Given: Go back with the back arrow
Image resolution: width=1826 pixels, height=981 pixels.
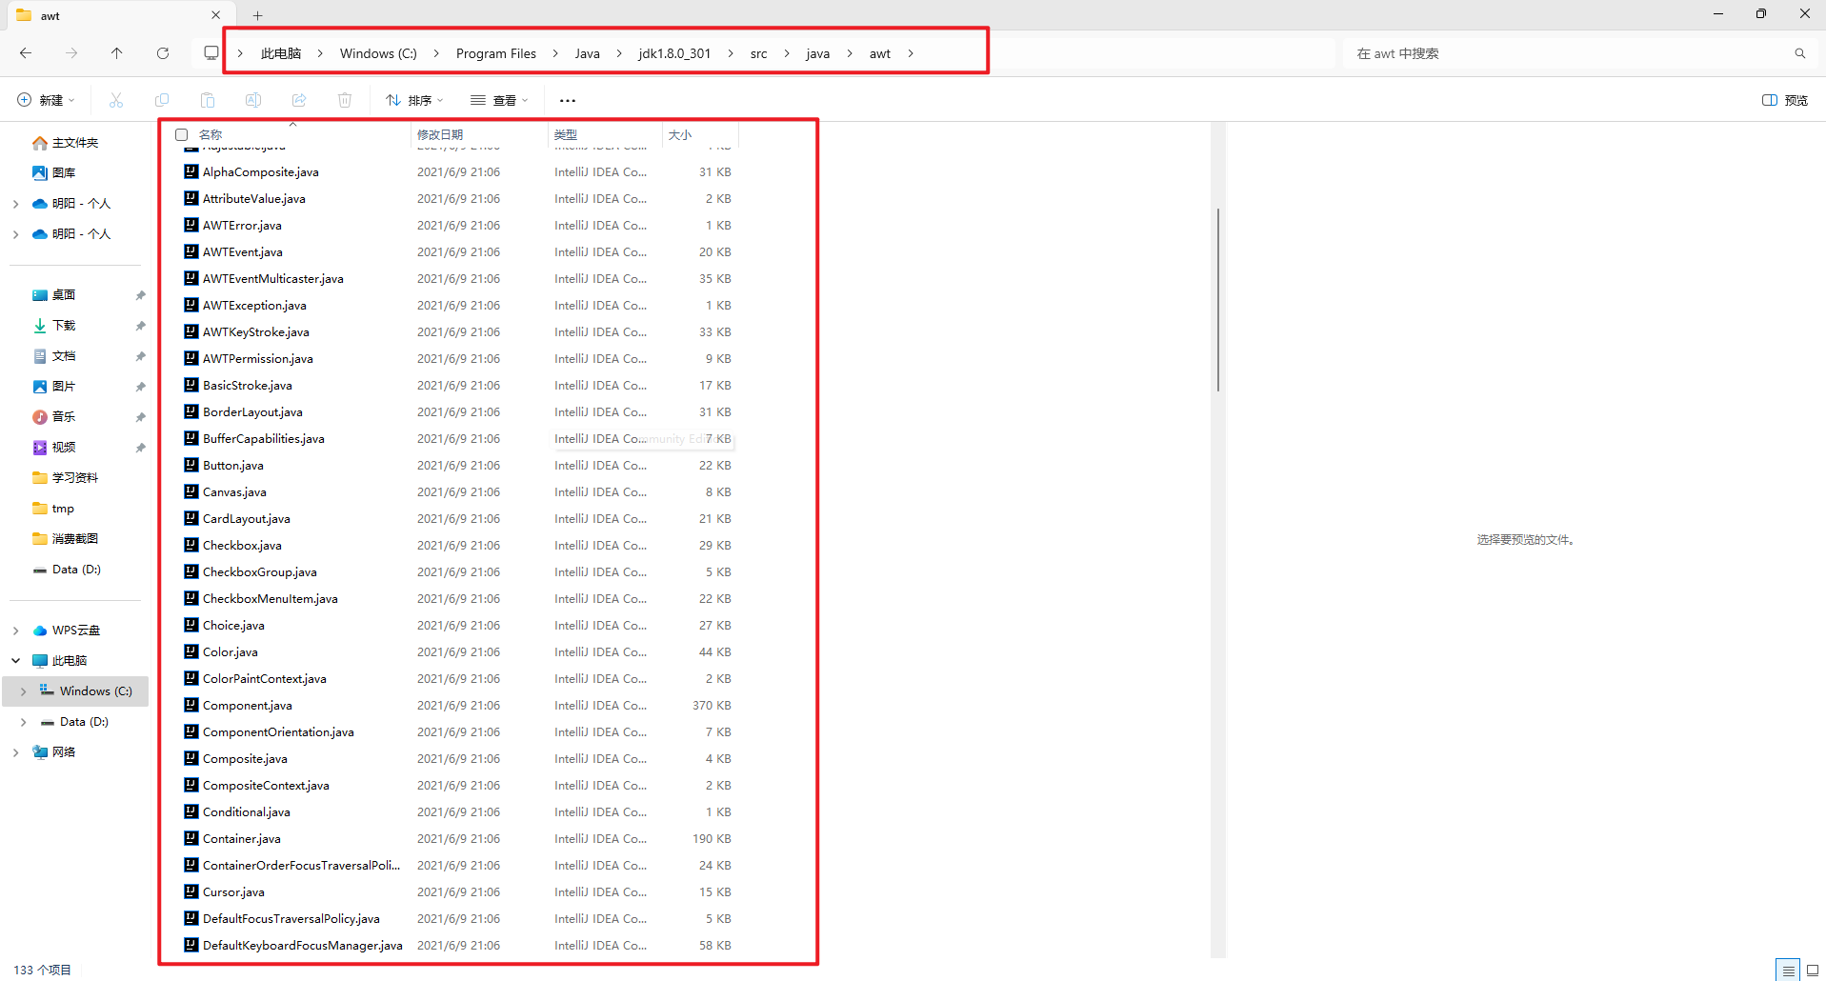Looking at the screenshot, I should pos(26,53).
